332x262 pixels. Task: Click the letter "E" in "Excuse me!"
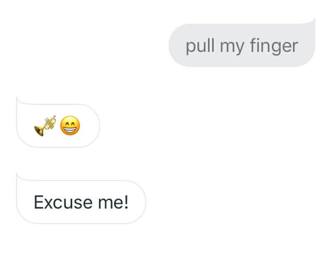coord(38,202)
